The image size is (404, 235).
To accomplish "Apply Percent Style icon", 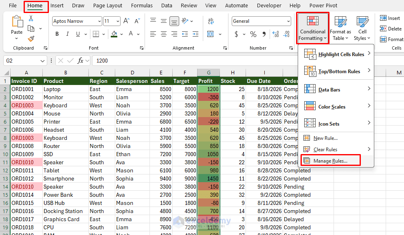I will click(x=253, y=34).
